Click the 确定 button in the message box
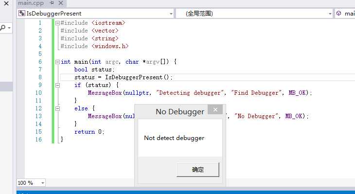 point(198,169)
